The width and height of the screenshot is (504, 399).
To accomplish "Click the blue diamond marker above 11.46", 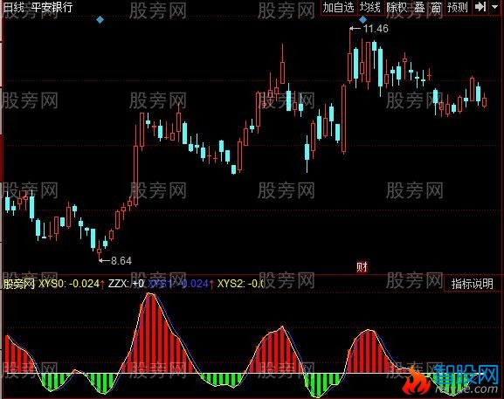I will click(362, 20).
